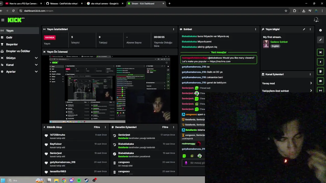The height and width of the screenshot is (183, 326).
Task: Open Takipçilere özel sohbet arrow
Action: click(x=311, y=90)
